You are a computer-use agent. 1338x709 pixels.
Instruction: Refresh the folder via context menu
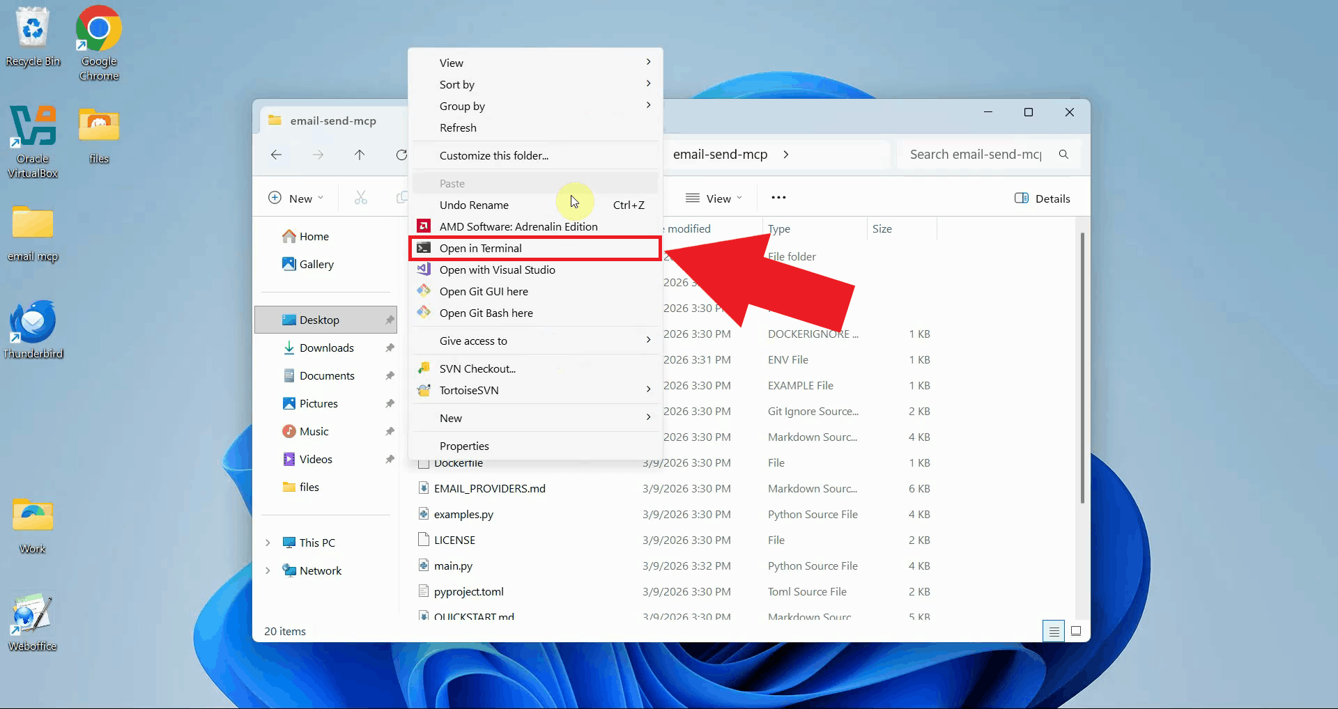click(x=458, y=127)
